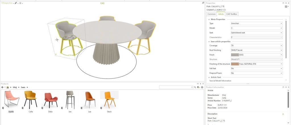The image size is (291, 125).
Task: Click the info book icon on Lea
Action: point(82,108)
